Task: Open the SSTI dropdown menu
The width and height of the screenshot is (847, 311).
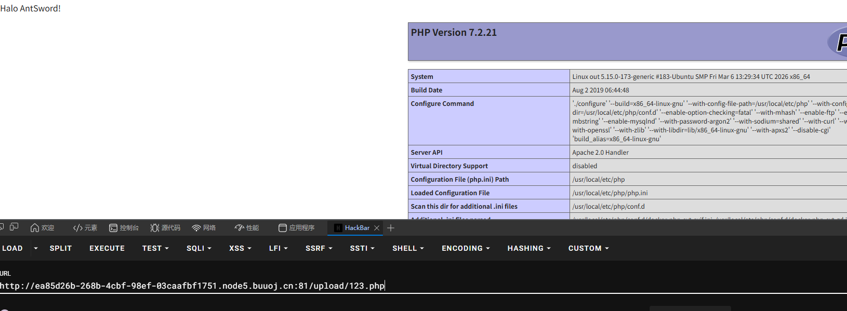Action: pos(362,248)
